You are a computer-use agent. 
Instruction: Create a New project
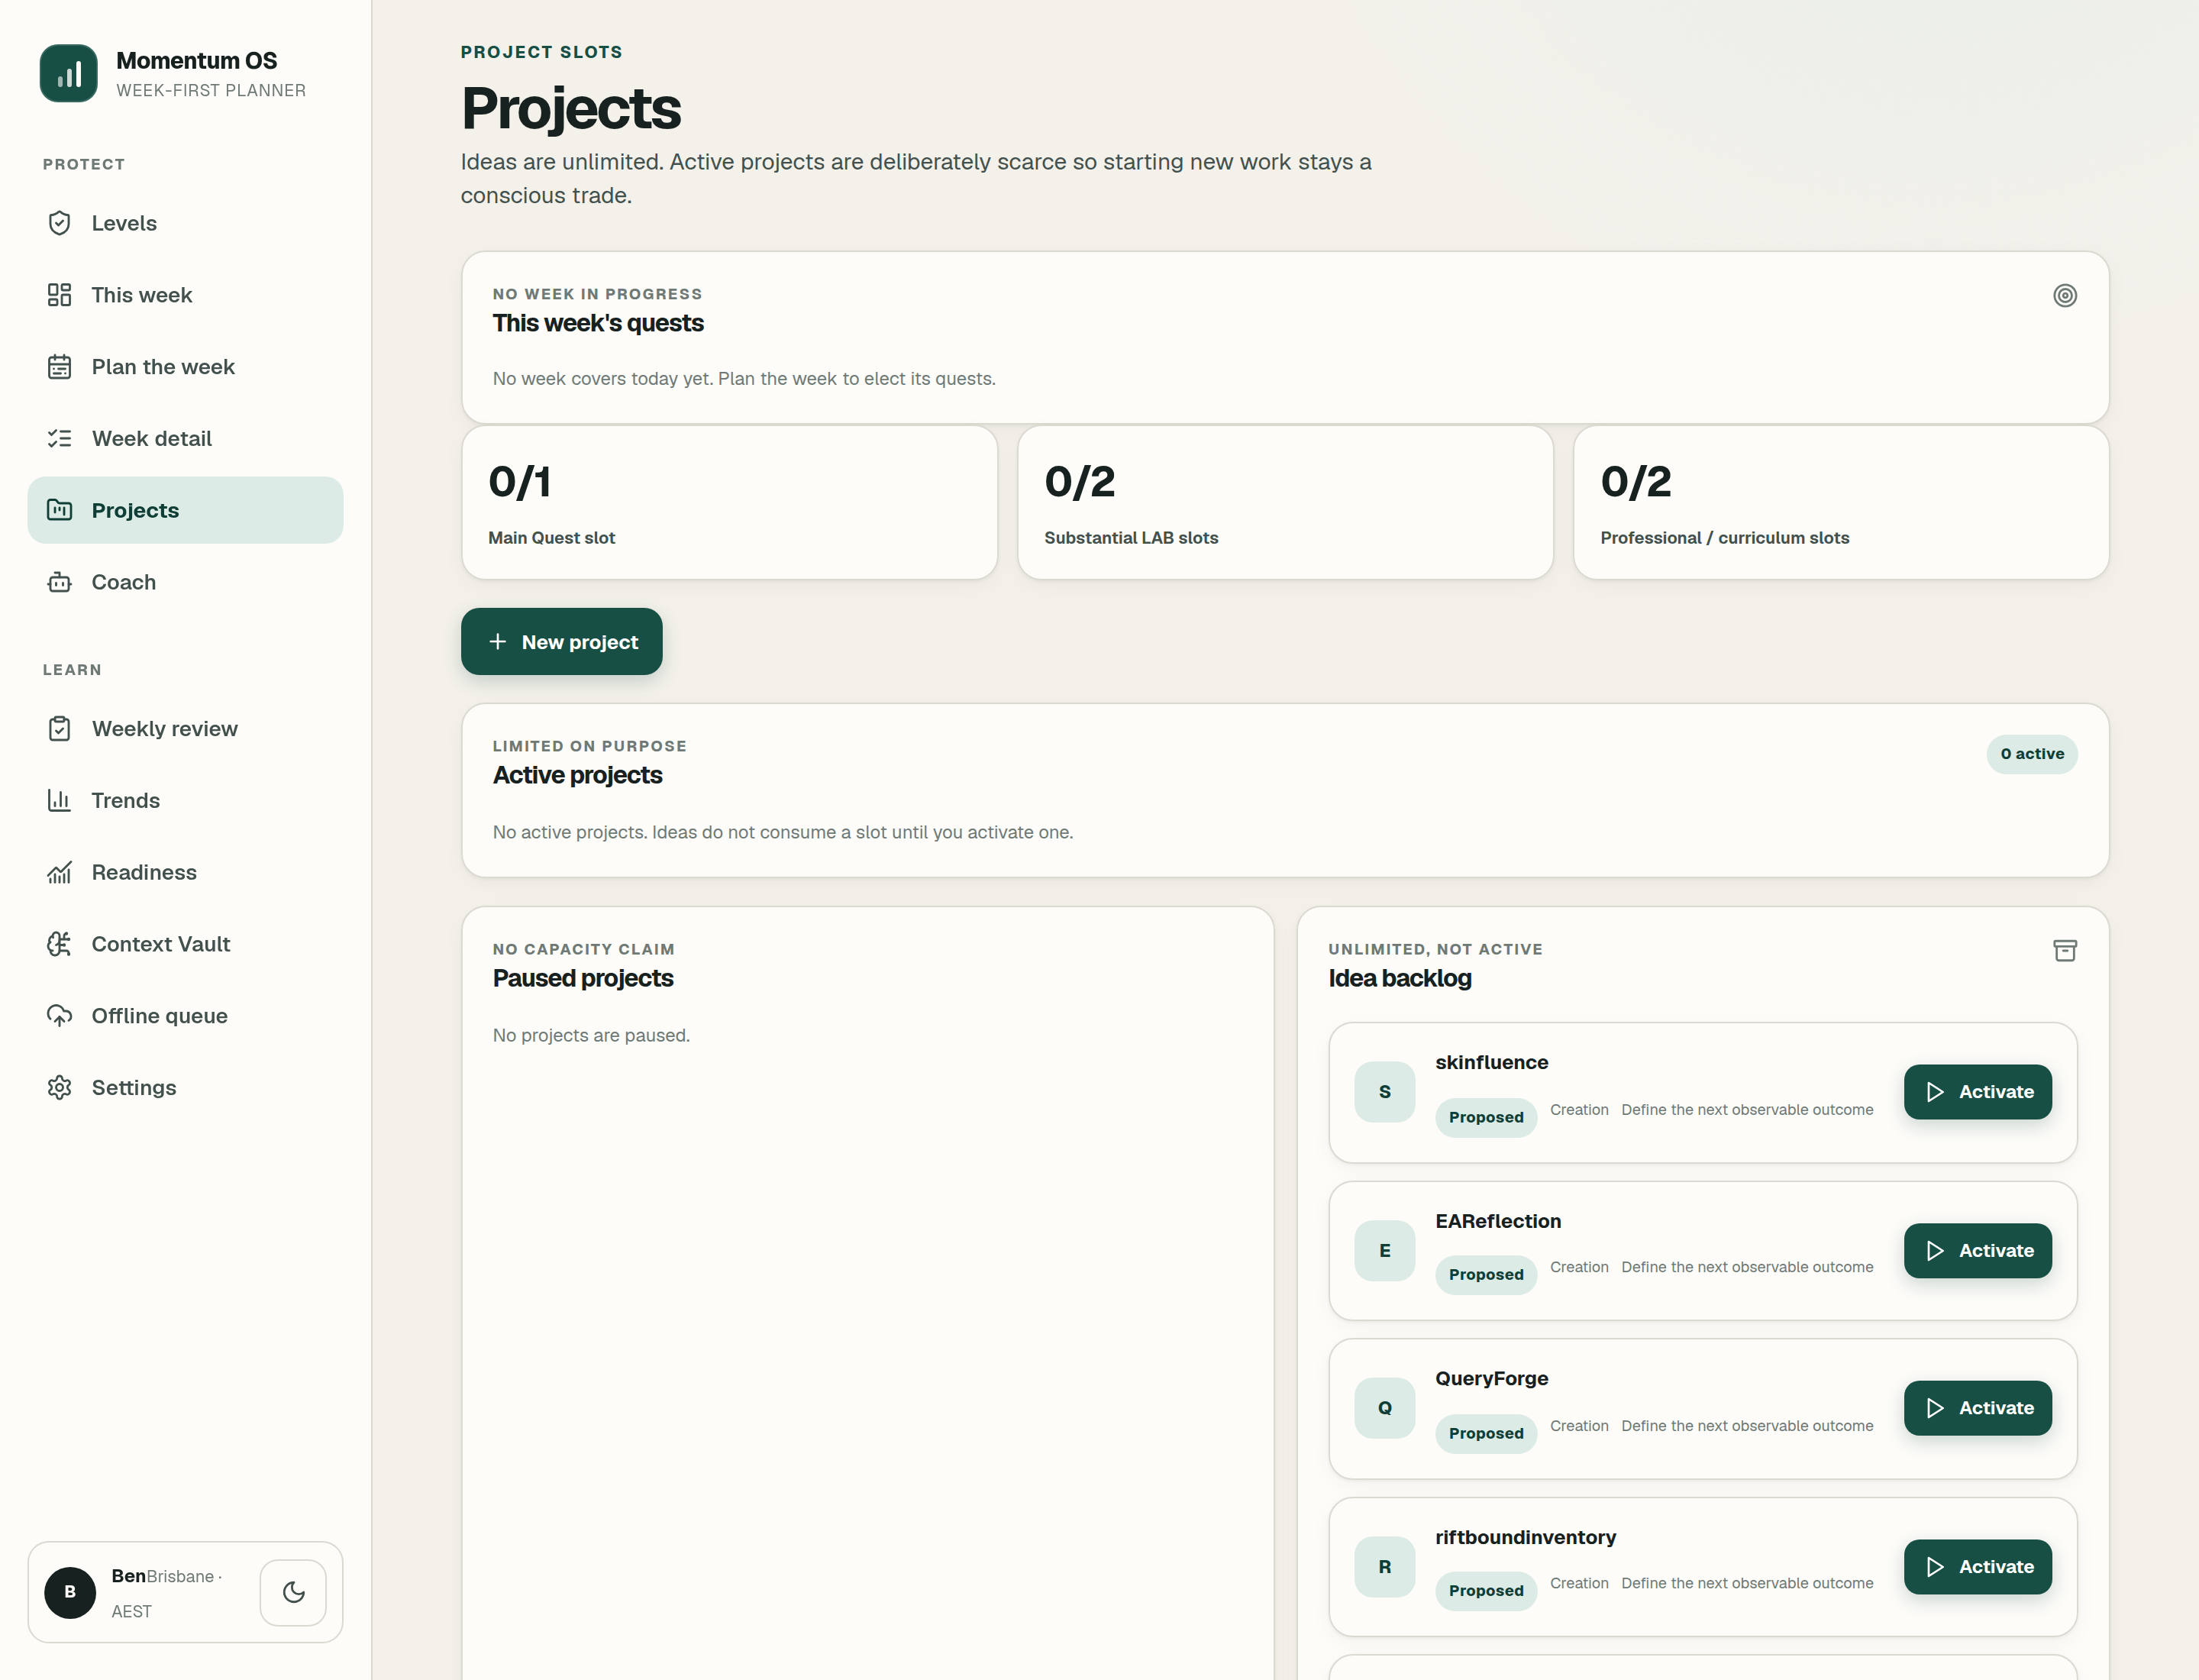(562, 642)
